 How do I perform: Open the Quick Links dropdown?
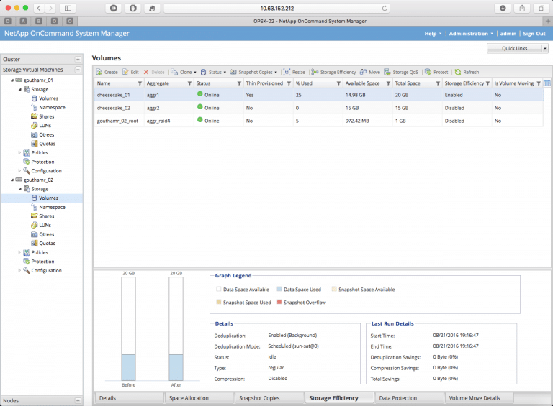click(517, 48)
